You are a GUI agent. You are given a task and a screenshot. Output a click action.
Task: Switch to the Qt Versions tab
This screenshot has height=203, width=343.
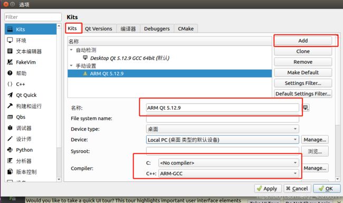pyautogui.click(x=99, y=28)
